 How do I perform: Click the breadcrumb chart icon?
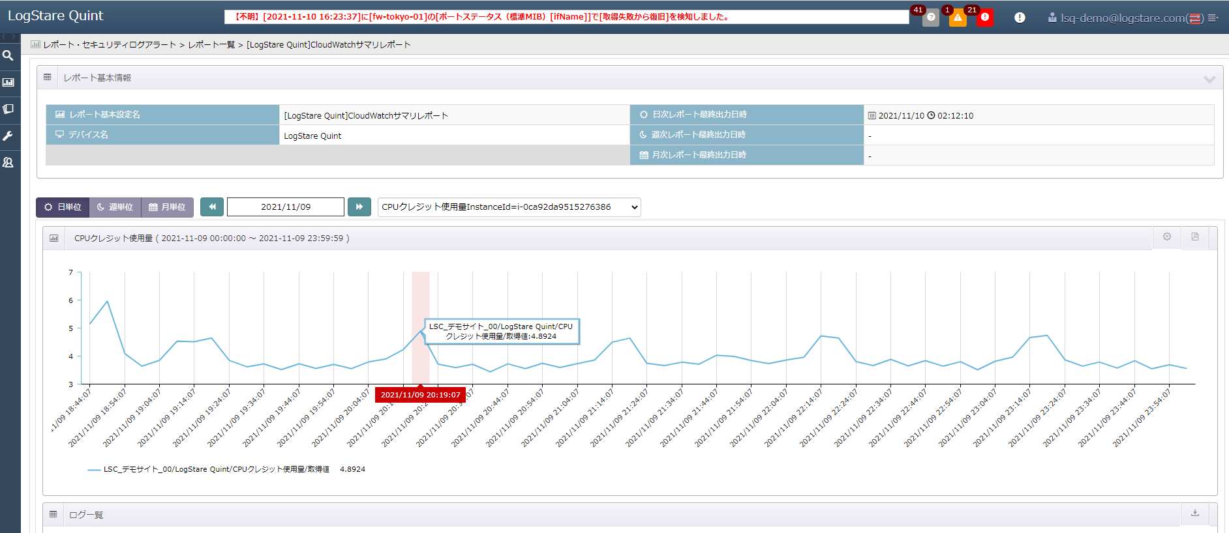tap(35, 44)
